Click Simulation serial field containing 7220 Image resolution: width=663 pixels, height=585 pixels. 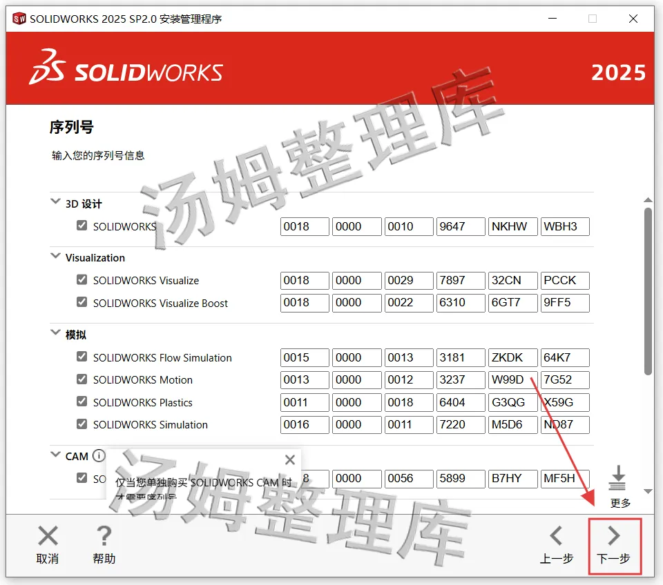(461, 424)
